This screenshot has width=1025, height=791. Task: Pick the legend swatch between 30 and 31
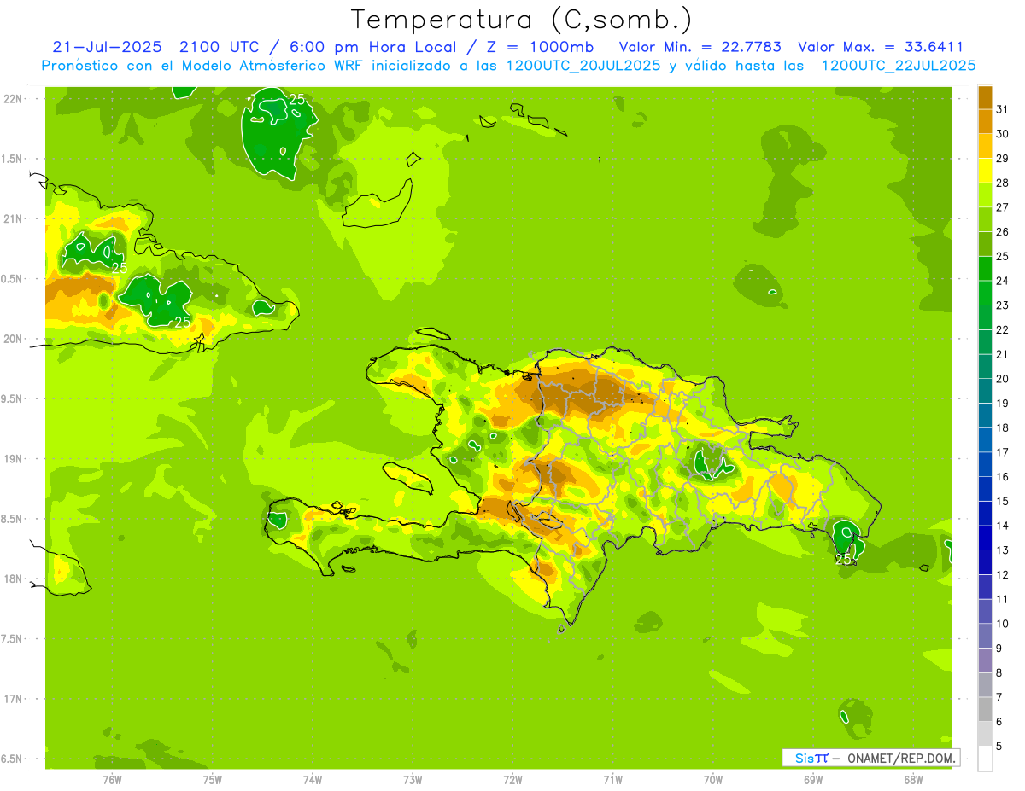pyautogui.click(x=985, y=121)
